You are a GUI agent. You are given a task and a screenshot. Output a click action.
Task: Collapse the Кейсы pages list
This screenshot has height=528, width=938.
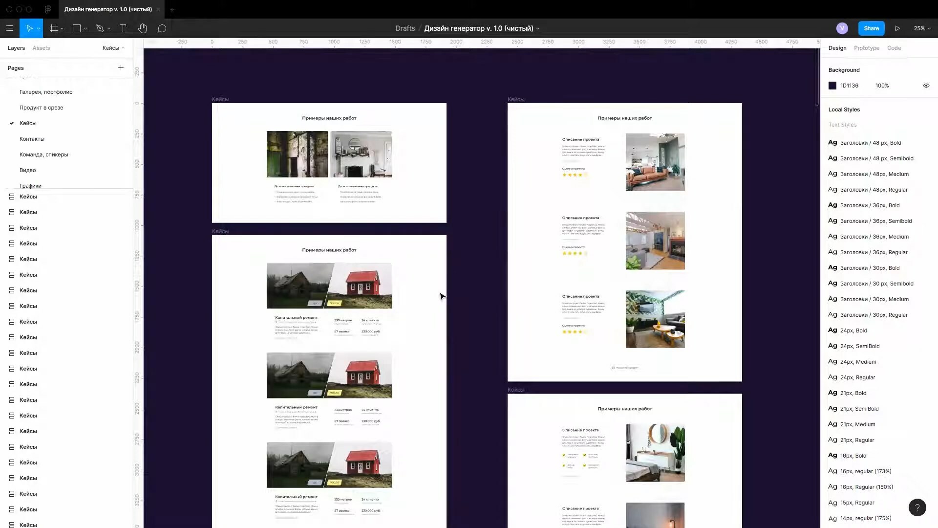click(113, 48)
